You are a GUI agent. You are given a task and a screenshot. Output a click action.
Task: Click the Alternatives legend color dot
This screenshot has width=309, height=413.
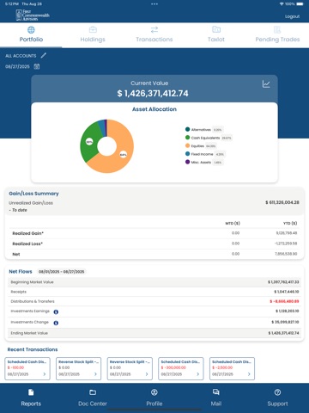187,129
